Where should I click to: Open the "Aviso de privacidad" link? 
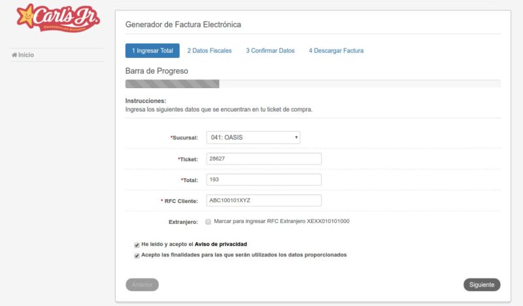tap(221, 244)
